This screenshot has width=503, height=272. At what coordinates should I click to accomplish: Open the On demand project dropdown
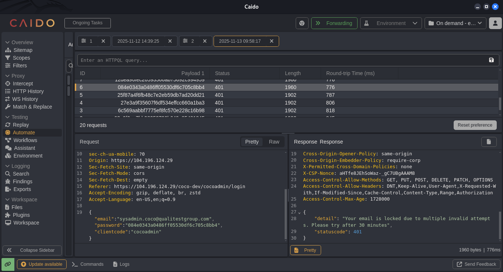[455, 23]
